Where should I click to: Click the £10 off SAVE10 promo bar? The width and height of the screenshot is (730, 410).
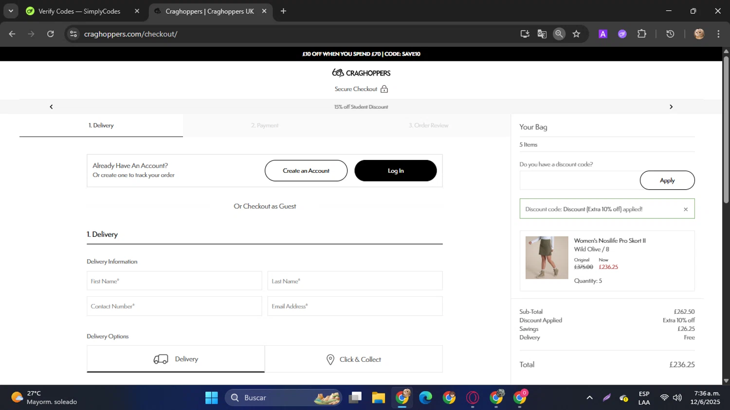(361, 54)
